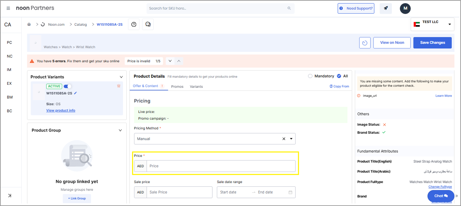This screenshot has width=461, height=206.
Task: Open CA in the sidebar
Action: [8, 25]
